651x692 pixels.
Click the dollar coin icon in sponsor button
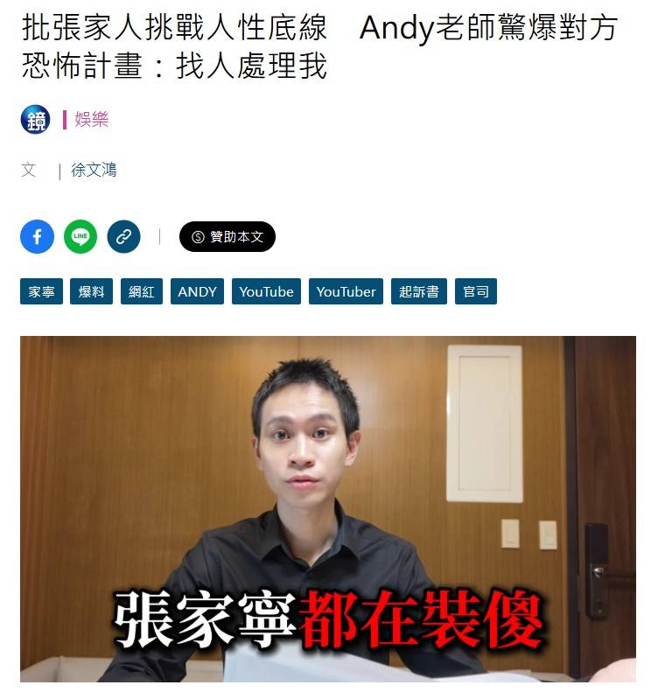click(x=198, y=237)
